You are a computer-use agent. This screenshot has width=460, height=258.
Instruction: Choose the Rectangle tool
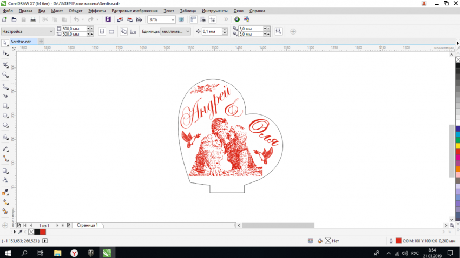[x=5, y=106]
